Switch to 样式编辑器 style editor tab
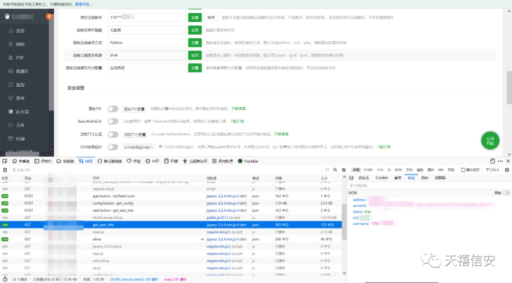Image resolution: width=512 pixels, height=283 pixels. coord(110,161)
